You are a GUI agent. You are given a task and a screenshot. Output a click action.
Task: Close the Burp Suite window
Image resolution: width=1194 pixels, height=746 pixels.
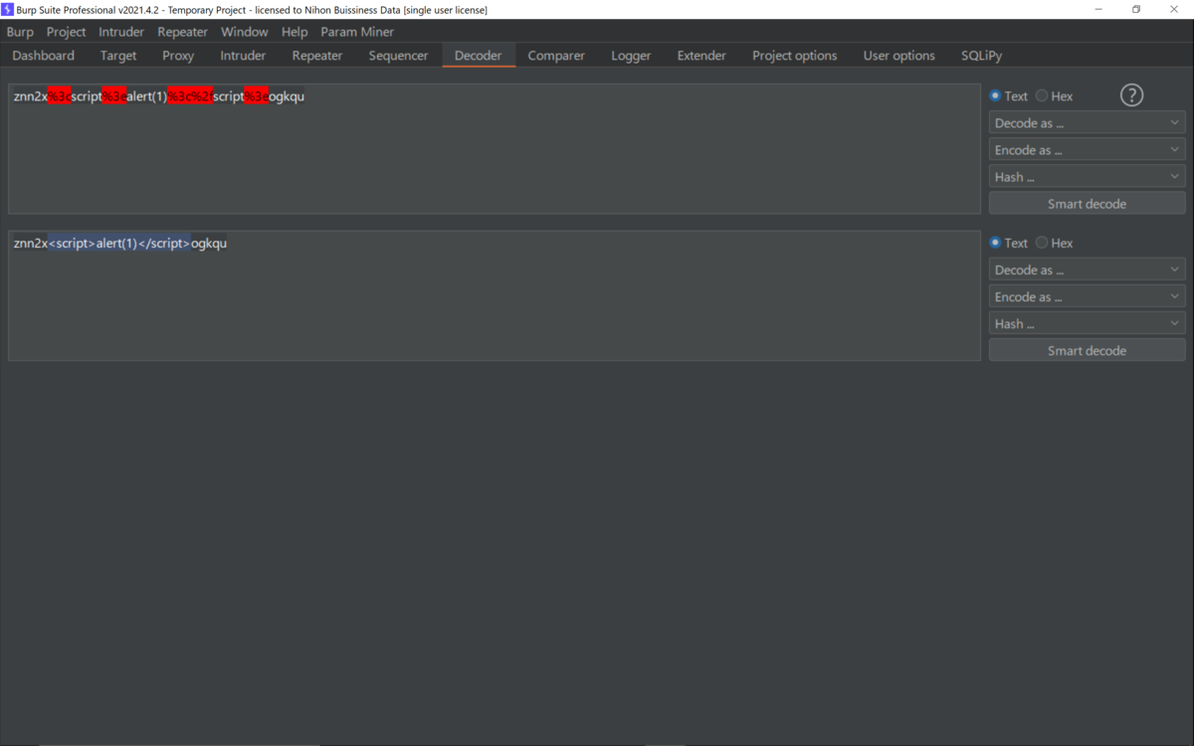coord(1174,9)
